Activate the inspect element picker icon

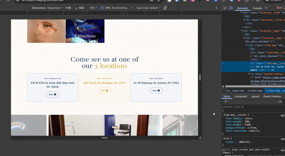(225, 8)
